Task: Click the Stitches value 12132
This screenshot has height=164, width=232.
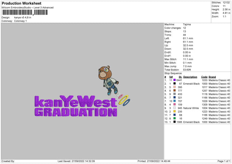Action: (226, 3)
